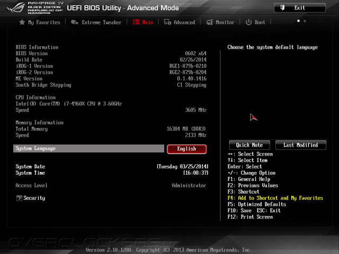
Task: Click the F2 Previous Values hint
Action: (x=253, y=185)
